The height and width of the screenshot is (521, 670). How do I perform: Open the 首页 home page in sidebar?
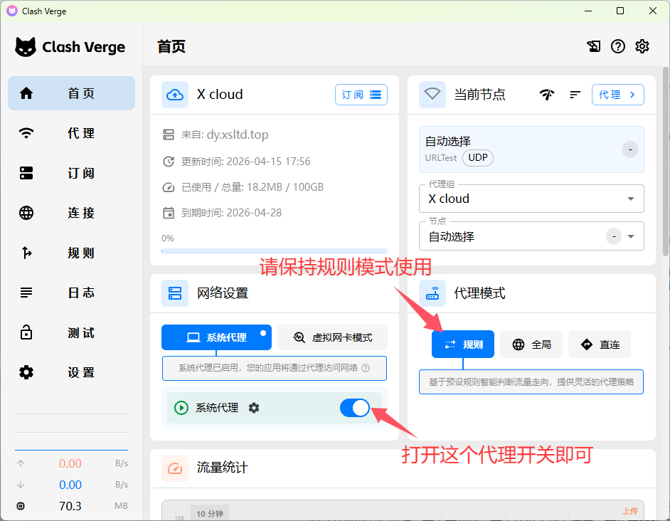pyautogui.click(x=71, y=93)
